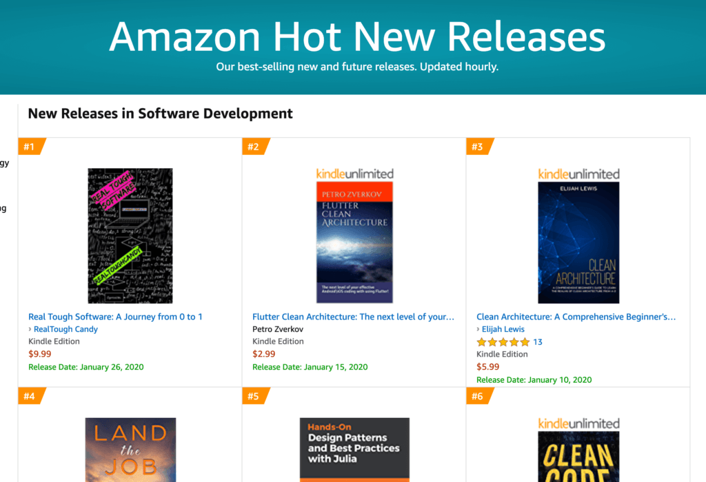This screenshot has width=706, height=482.
Task: Click Release Date: January 26, 2020
Action: pyautogui.click(x=86, y=367)
